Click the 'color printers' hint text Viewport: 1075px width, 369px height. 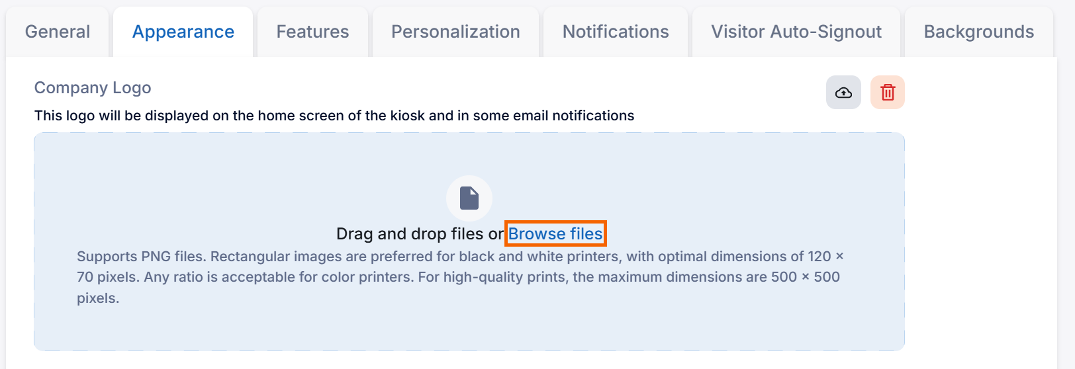point(367,277)
